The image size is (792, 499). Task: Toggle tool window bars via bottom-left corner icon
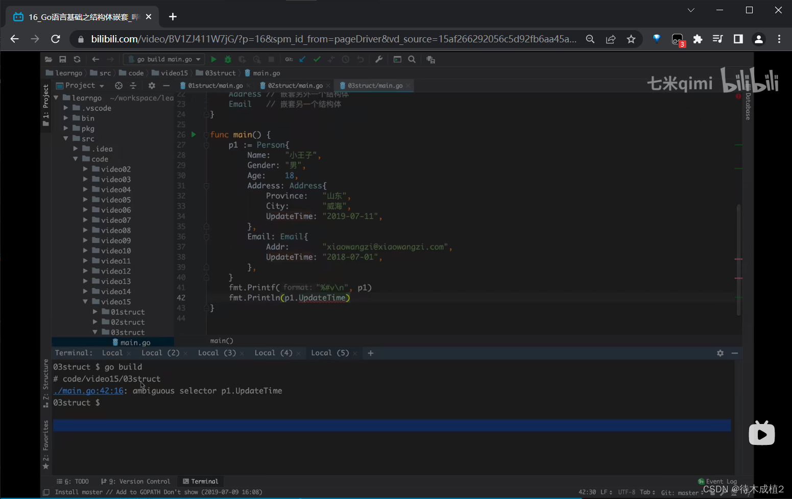pyautogui.click(x=46, y=492)
